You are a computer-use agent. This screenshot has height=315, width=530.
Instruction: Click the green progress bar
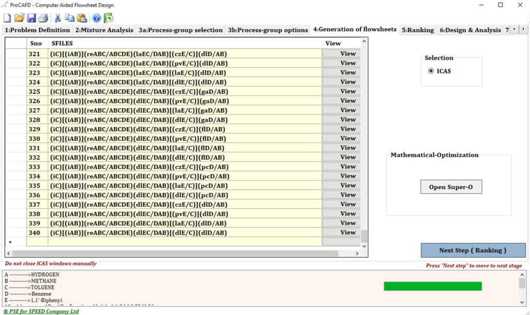point(433,287)
